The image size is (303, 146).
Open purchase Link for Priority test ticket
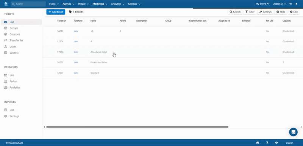coord(76,62)
